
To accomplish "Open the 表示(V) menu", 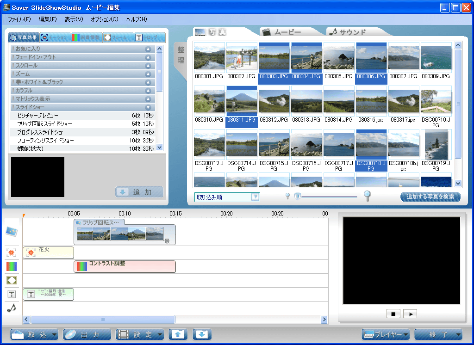I will [74, 19].
